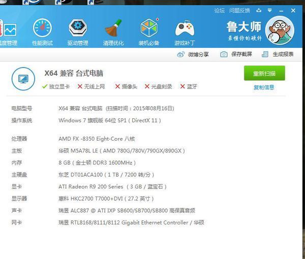Click the green 重新扫描 rescan button

coord(264,73)
